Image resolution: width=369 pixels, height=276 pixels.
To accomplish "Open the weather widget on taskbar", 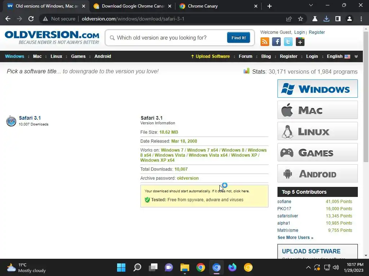I will tap(26, 267).
